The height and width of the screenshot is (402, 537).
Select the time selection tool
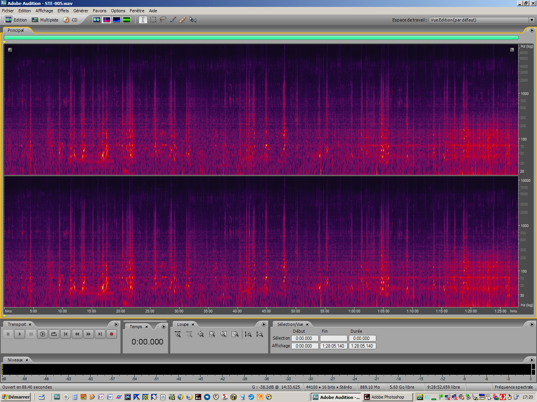(x=143, y=20)
